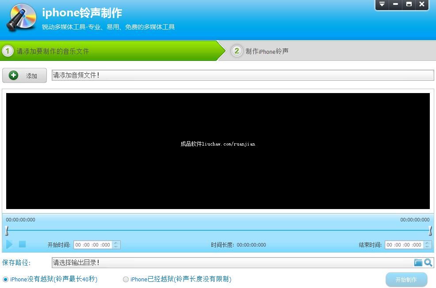Select iPhone已经越狱 radio option
436x288 pixels.
tap(126, 279)
